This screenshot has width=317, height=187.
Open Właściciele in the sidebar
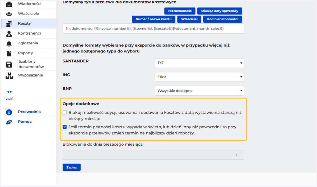29,13
